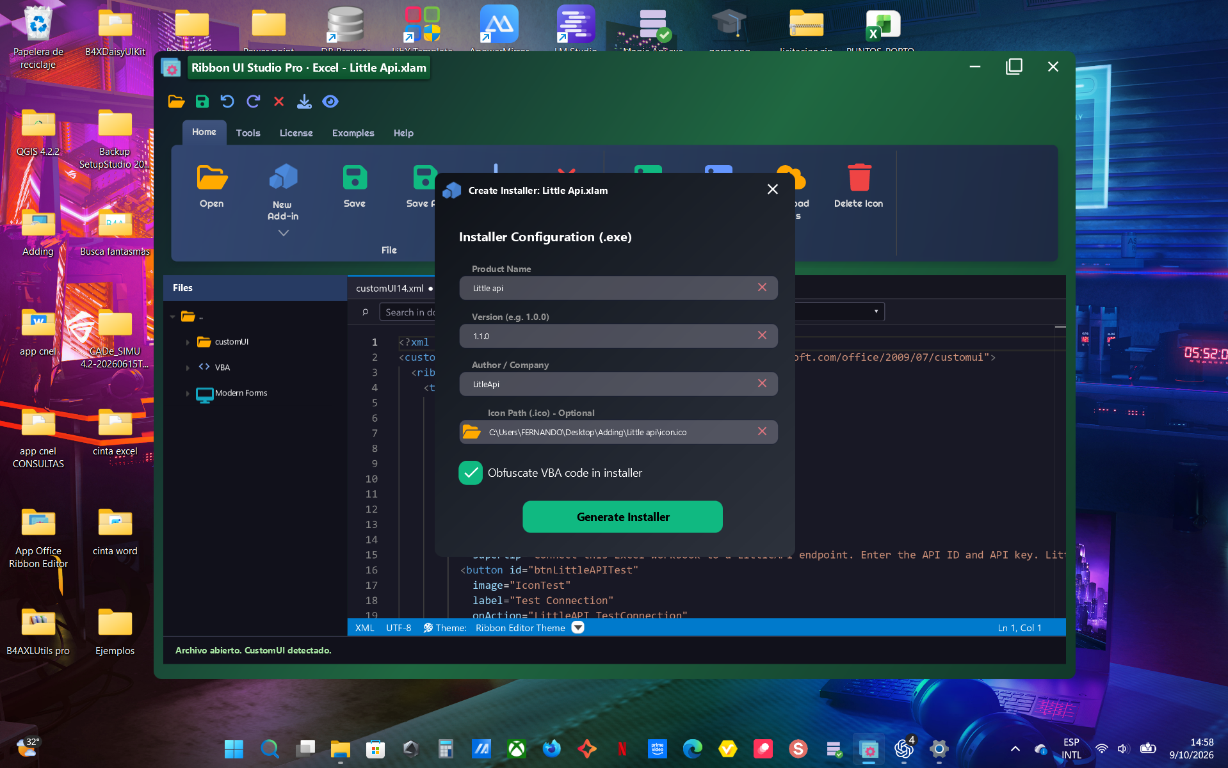Open the Examples ribbon tab

point(353,133)
